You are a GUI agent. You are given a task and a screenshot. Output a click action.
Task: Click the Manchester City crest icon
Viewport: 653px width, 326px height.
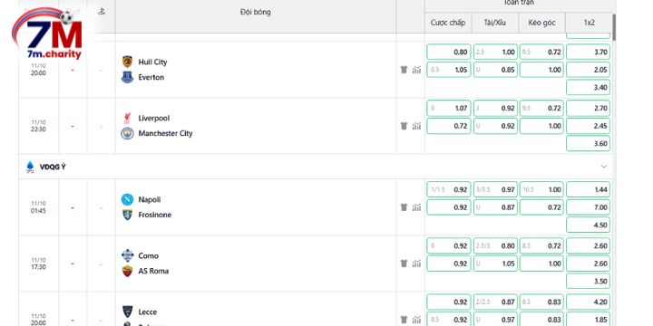(x=127, y=133)
